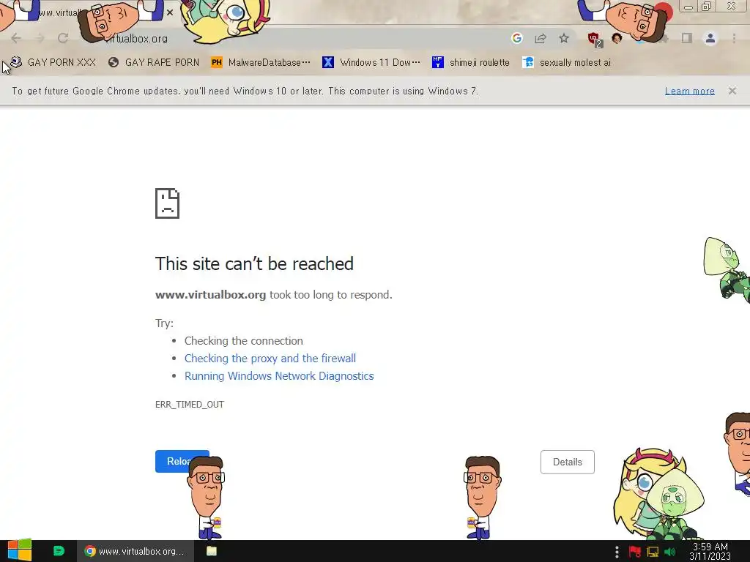Click the taskbar clock showing 3:59 AM
This screenshot has height=562, width=750.
point(710,552)
